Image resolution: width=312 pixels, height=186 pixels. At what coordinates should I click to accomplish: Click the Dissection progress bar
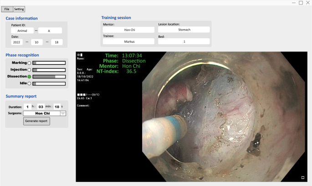(49, 76)
